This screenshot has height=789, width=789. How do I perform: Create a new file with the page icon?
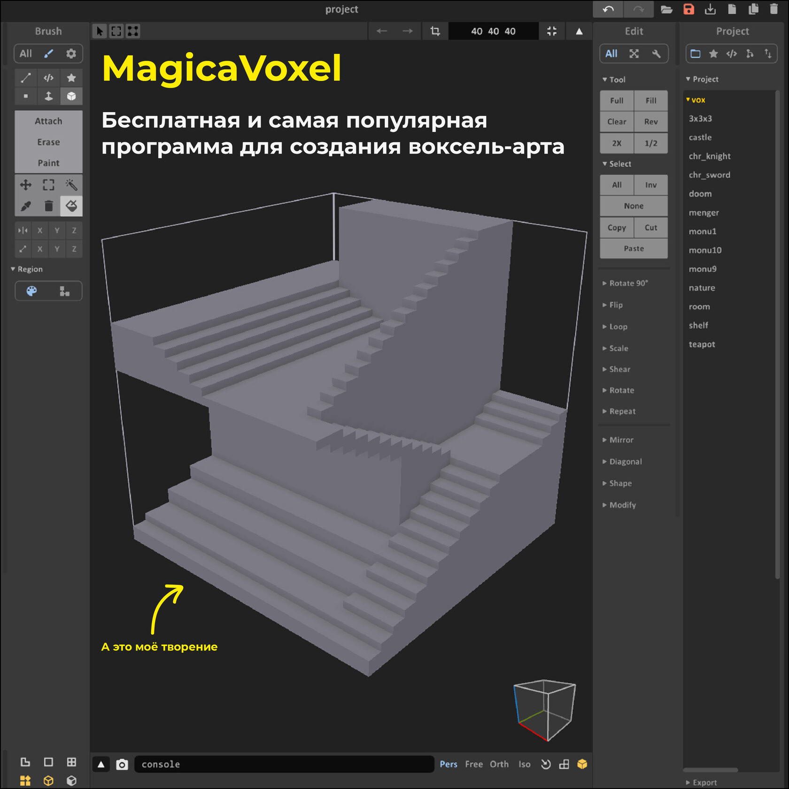tap(732, 9)
